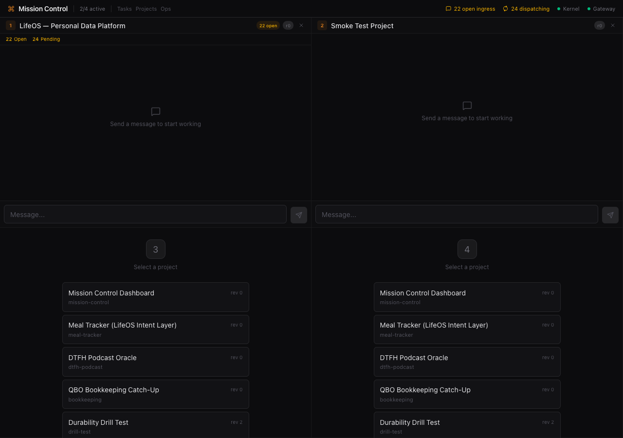Send message in LifeOS panel

pyautogui.click(x=299, y=215)
